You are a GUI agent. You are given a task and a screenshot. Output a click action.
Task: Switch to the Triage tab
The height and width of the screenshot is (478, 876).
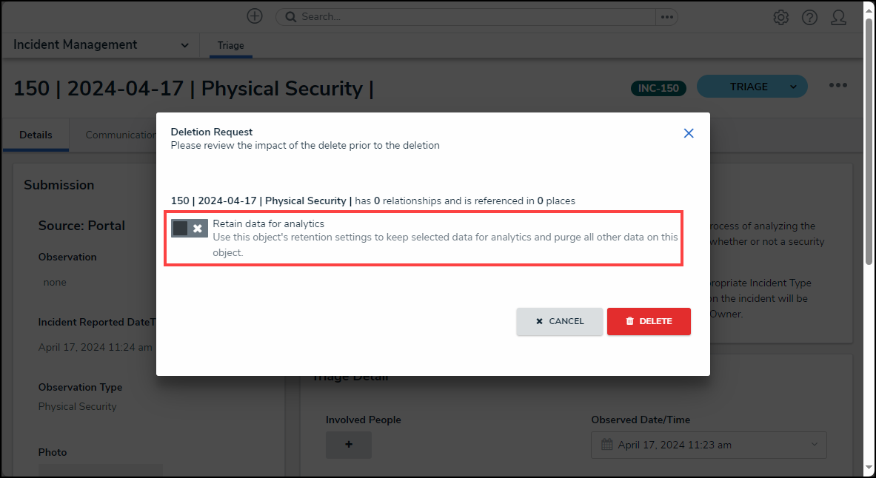pos(230,45)
